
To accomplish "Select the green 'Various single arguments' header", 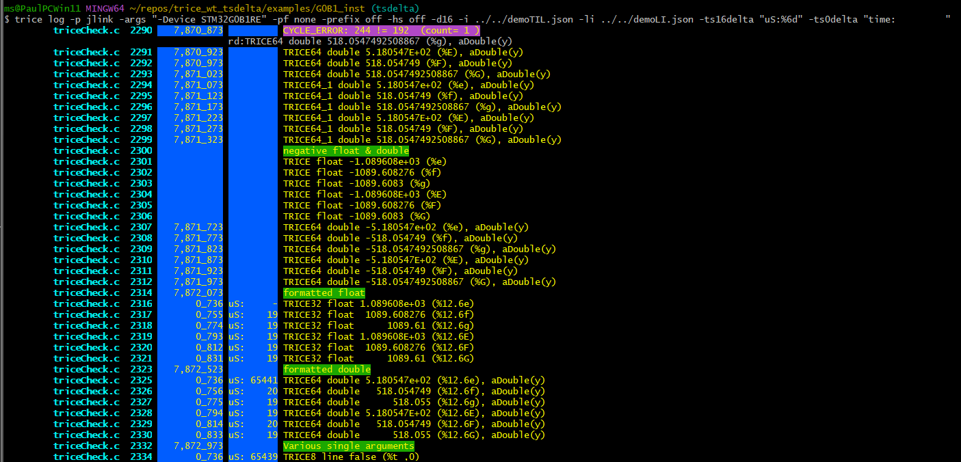I will (x=348, y=446).
